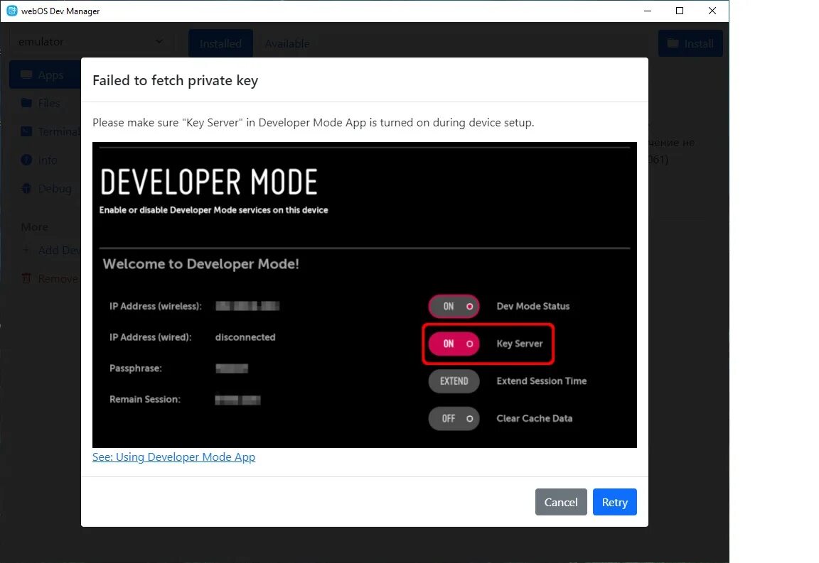Screen dimensions: 819x563
Task: Open Info in the sidebar
Action: point(45,160)
